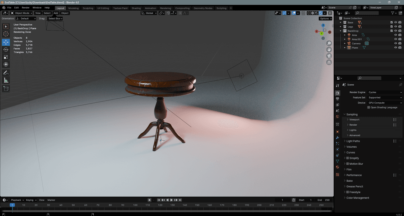Viewport: 404px width, 216px height.
Task: Expand the Light Paths panel
Action: point(353,141)
